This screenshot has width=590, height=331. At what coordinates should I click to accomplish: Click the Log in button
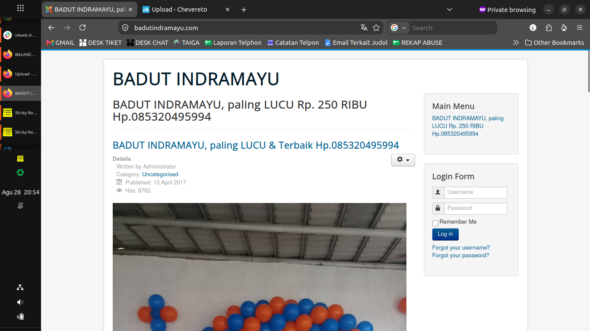445,234
